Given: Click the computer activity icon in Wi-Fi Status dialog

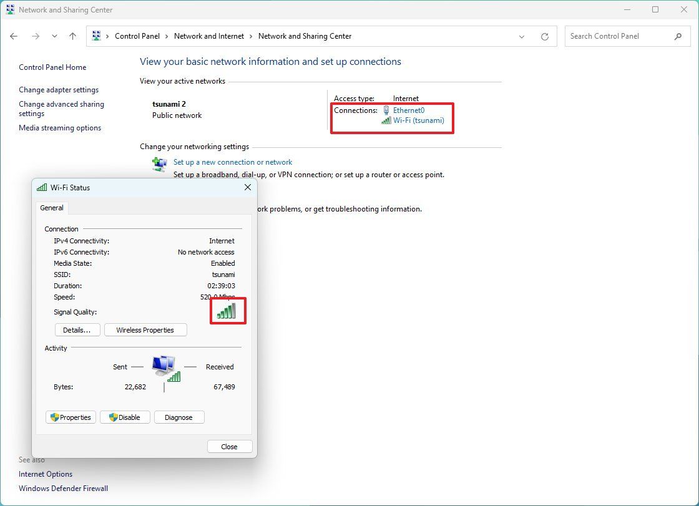Looking at the screenshot, I should coord(164,366).
